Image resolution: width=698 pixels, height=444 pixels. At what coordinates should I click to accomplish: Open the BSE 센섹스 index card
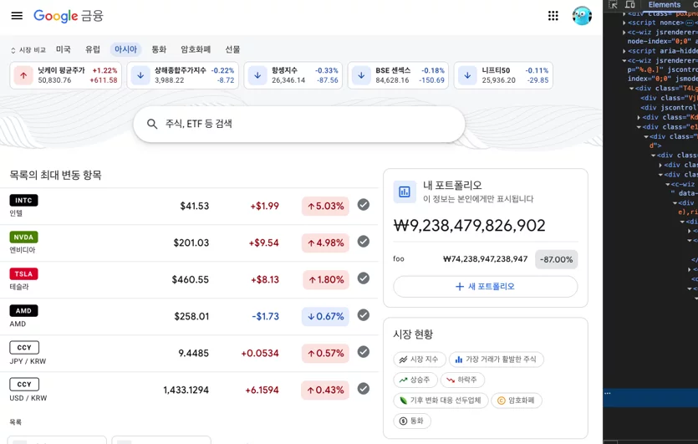[x=398, y=75]
